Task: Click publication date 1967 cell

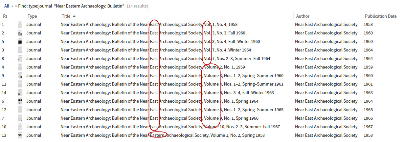Action: (368, 127)
